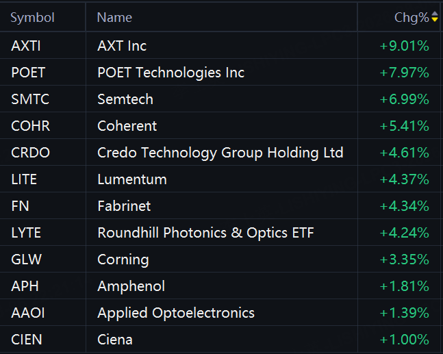Screen dimensions: 443x354
Task: Open POET Technologies Inc row
Action: coord(220,73)
